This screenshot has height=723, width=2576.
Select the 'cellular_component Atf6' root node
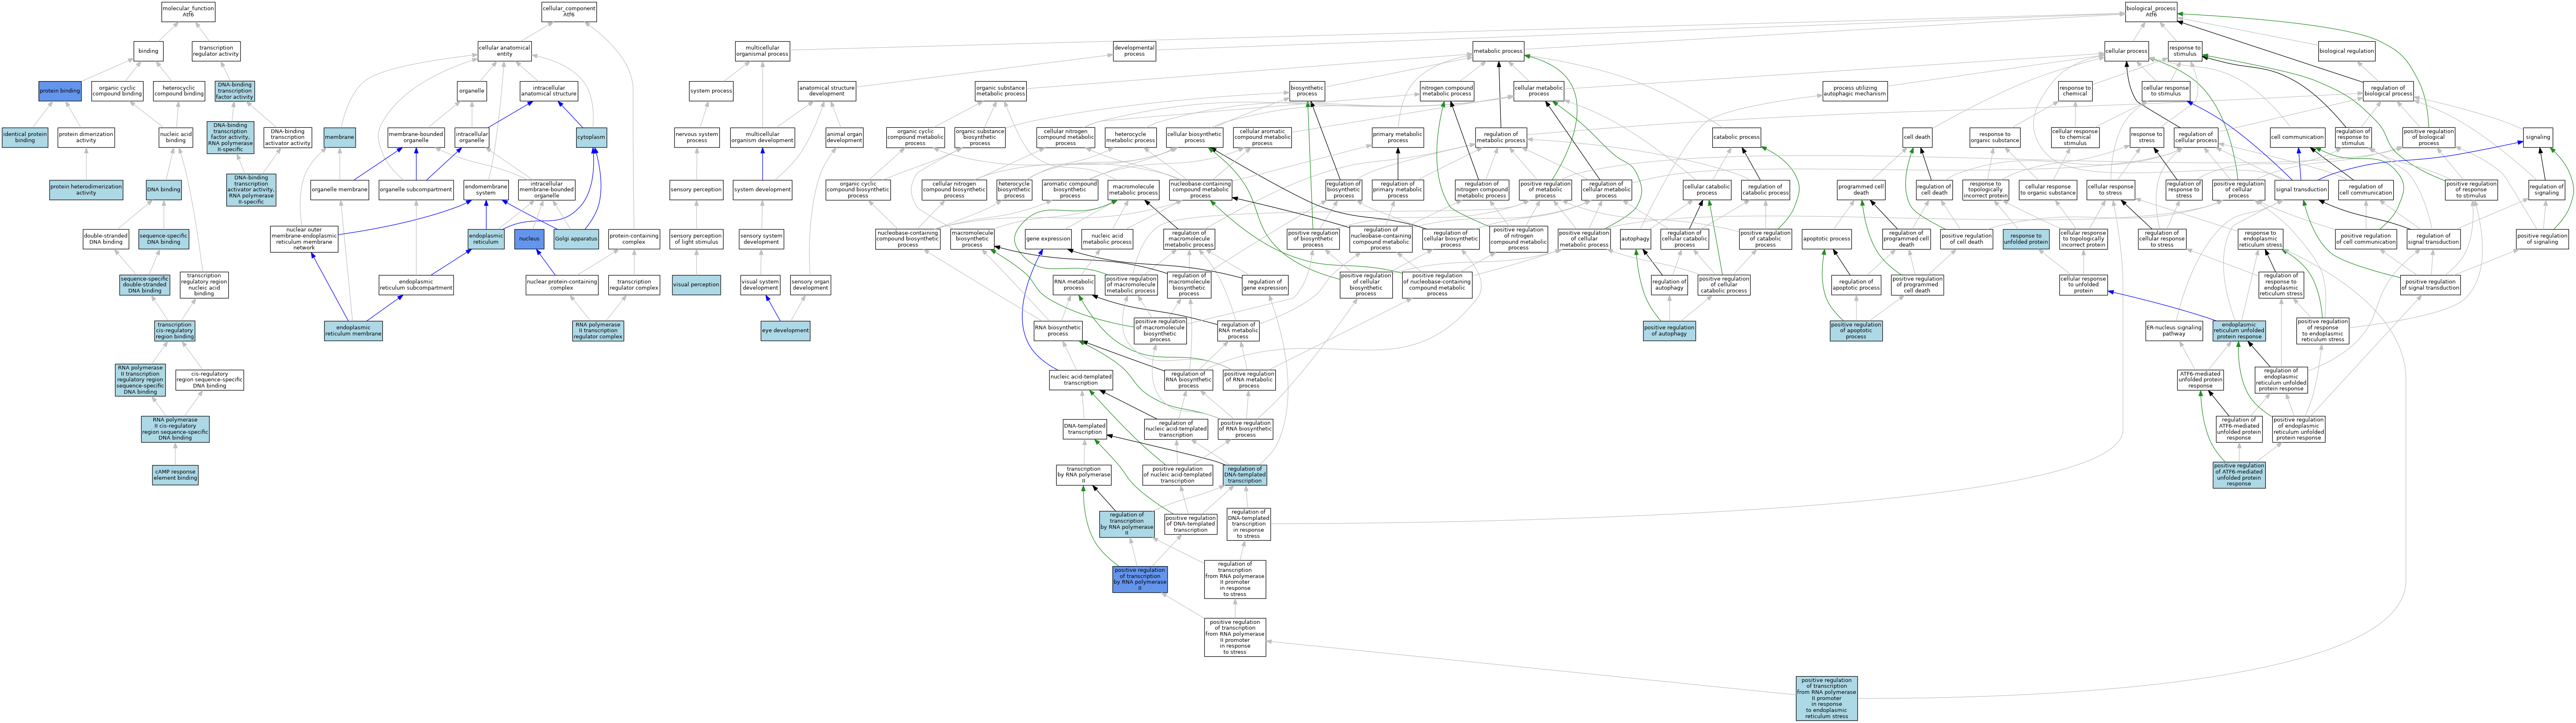[569, 12]
